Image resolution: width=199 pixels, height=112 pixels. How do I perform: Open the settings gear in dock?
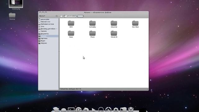(116, 110)
